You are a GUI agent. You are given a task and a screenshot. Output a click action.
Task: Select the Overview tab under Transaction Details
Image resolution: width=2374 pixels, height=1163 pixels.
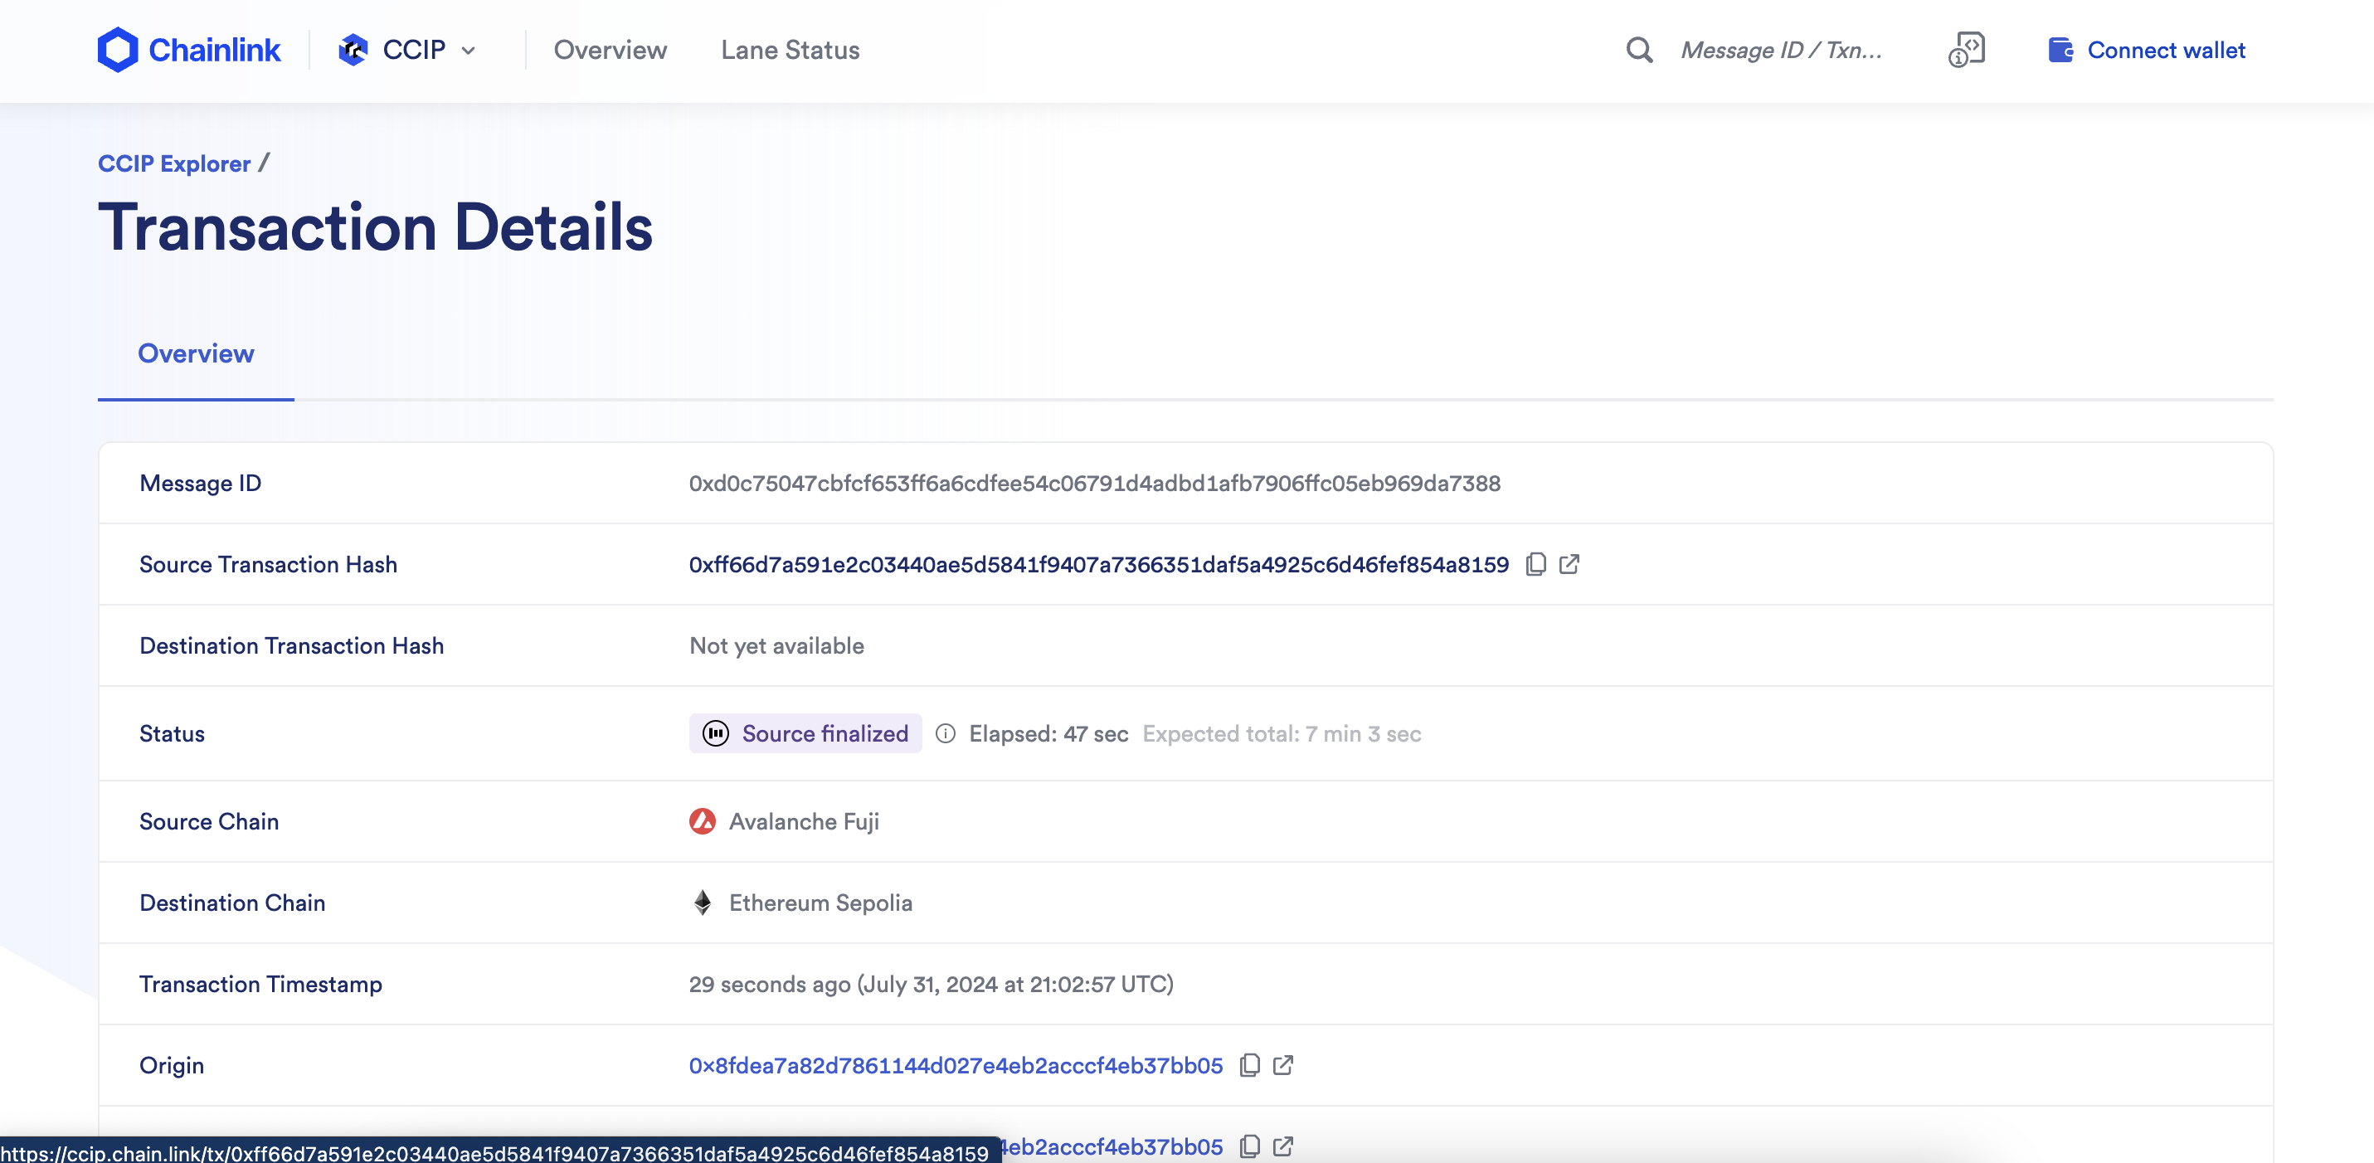[196, 354]
